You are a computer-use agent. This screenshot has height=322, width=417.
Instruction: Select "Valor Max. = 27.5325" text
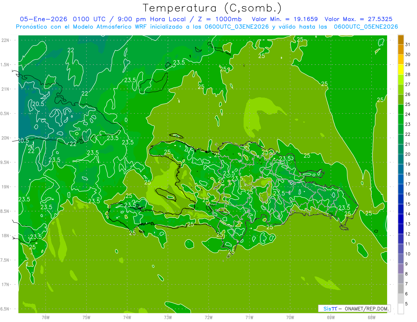(x=359, y=19)
